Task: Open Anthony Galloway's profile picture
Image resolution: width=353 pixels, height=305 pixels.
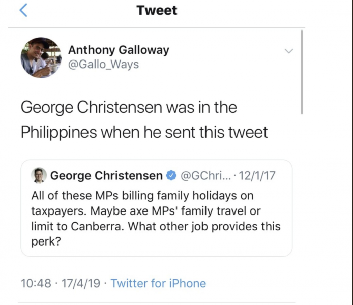Action: 41,57
